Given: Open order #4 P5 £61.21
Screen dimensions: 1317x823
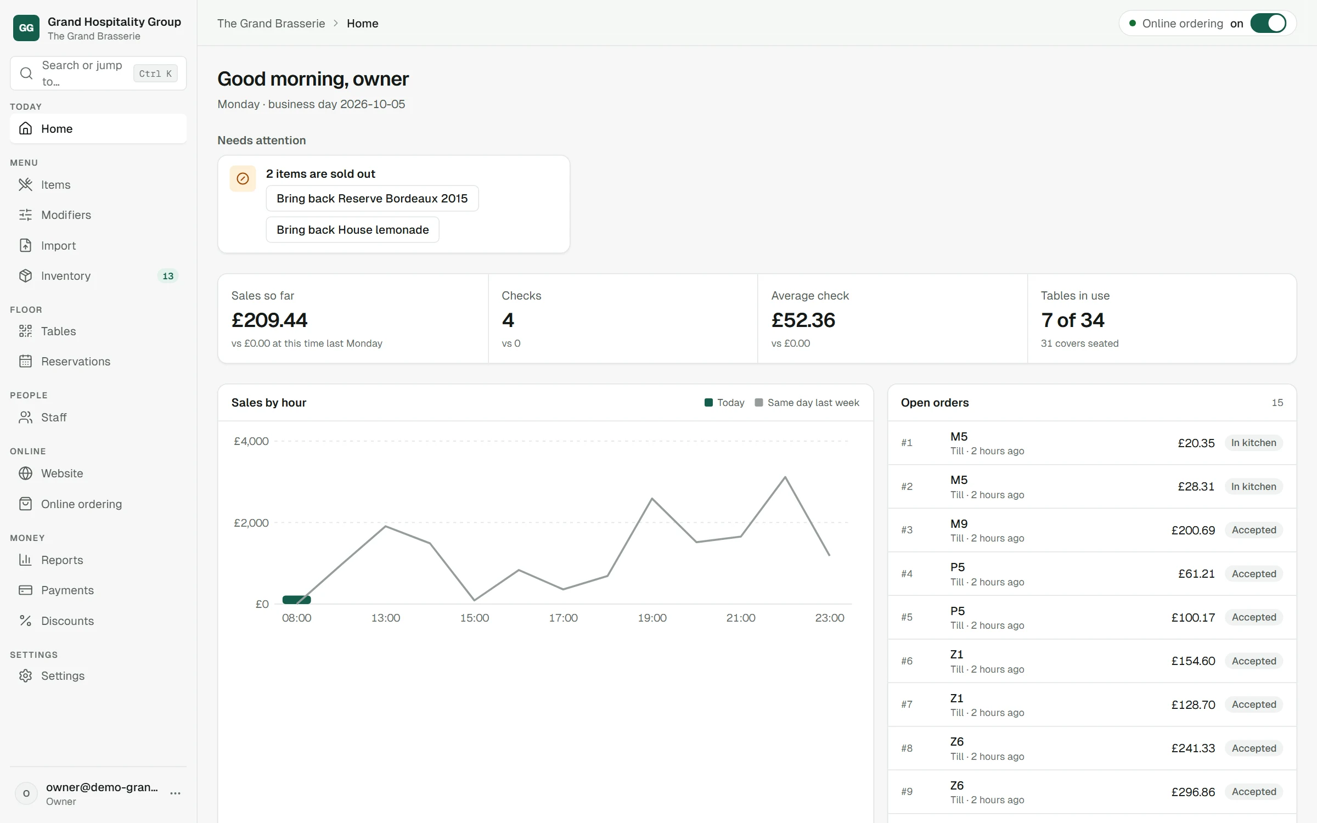Looking at the screenshot, I should (1092, 573).
